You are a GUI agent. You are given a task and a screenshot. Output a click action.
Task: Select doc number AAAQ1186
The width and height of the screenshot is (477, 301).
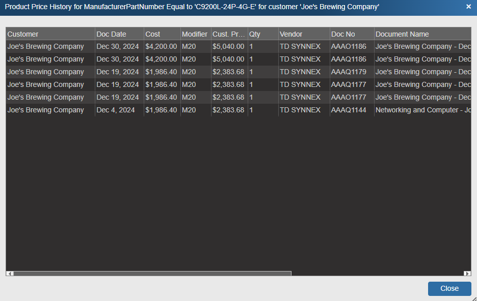click(x=349, y=59)
